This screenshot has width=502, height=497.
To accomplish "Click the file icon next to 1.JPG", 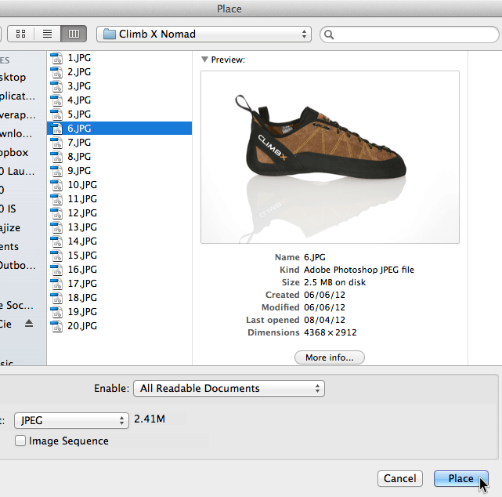I will point(56,58).
